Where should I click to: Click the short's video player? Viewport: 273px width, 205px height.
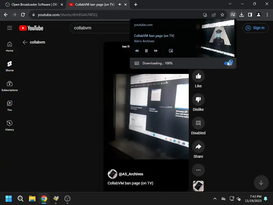coord(146,116)
